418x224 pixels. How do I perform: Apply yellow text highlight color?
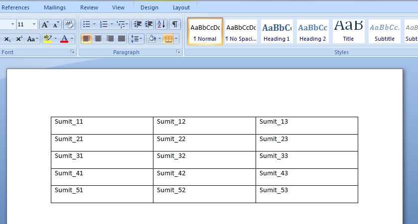[47, 39]
